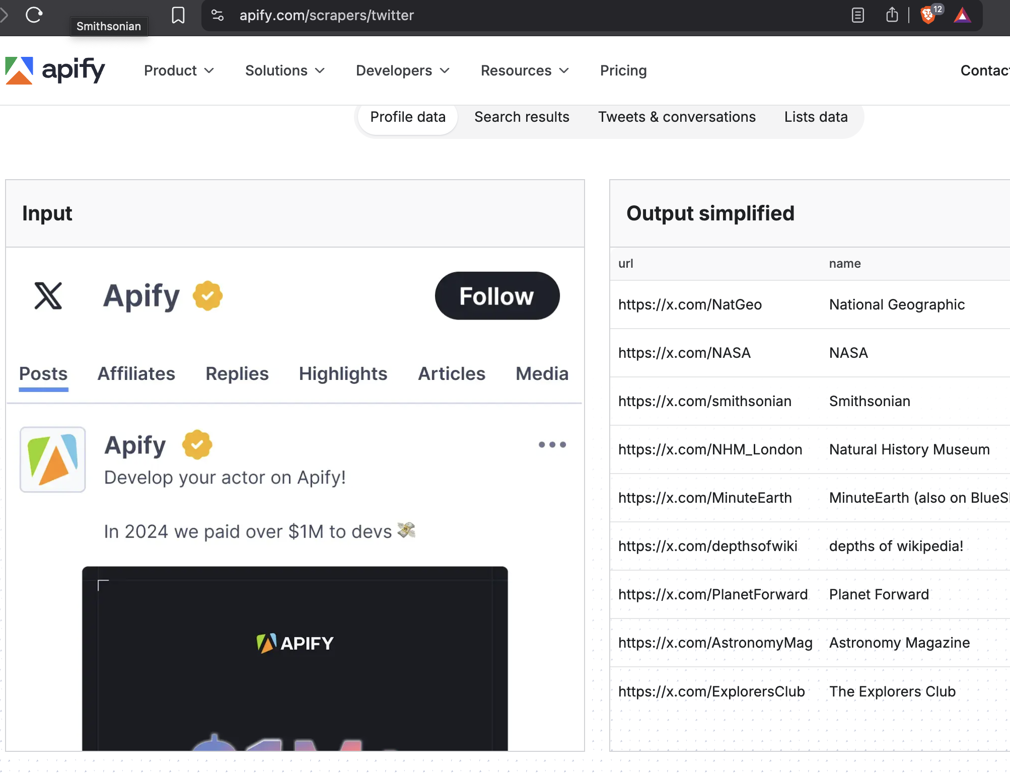Open the reader mode icon
The height and width of the screenshot is (777, 1010).
pyautogui.click(x=857, y=15)
